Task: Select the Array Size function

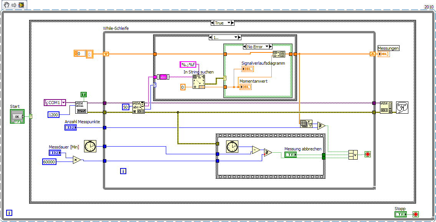Action: coord(306,124)
